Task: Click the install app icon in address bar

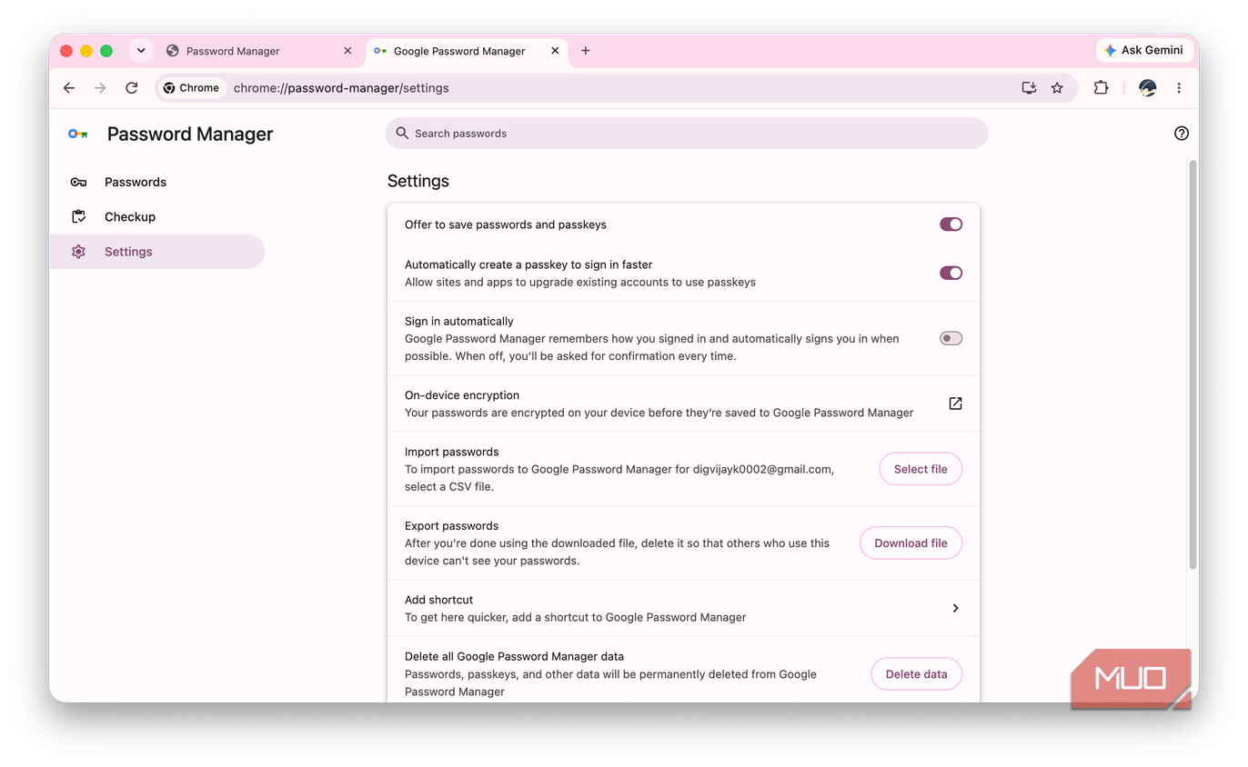Action: pos(1029,88)
